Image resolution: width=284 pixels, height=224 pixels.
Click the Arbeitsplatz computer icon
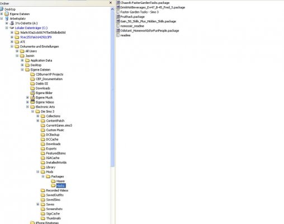[x=7, y=18]
